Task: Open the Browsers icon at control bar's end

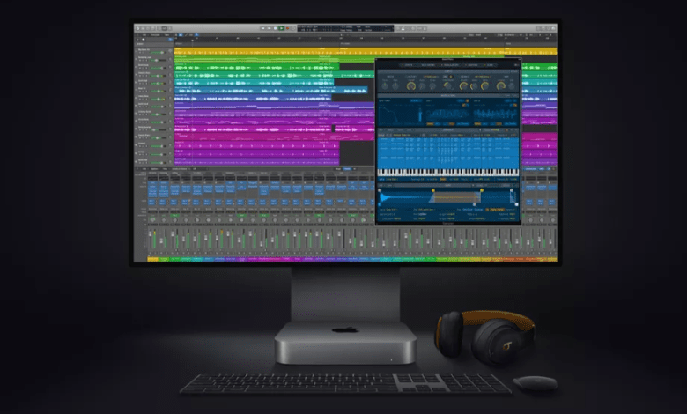Action: 554,28
